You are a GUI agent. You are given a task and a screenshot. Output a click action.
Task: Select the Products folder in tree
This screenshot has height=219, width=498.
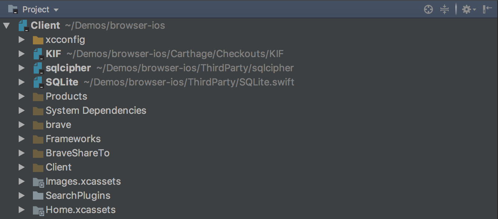[66, 97]
